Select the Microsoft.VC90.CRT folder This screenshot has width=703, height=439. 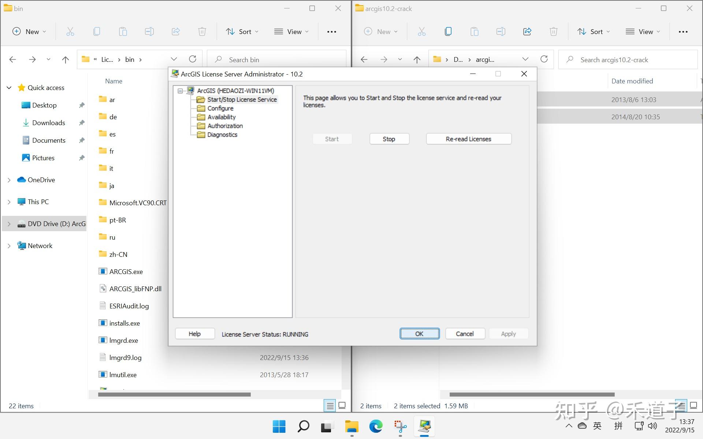pyautogui.click(x=138, y=203)
